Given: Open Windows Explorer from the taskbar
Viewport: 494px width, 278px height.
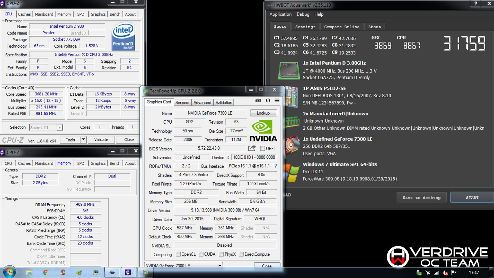Looking at the screenshot, I should (x=29, y=272).
